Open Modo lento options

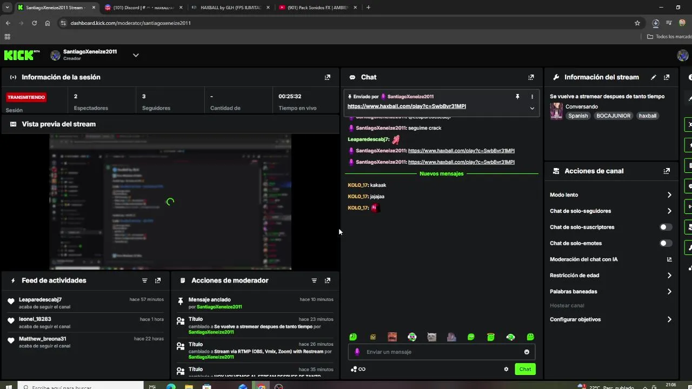[610, 195]
